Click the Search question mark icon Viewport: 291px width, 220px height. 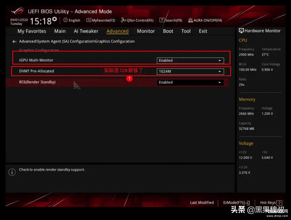162,20
